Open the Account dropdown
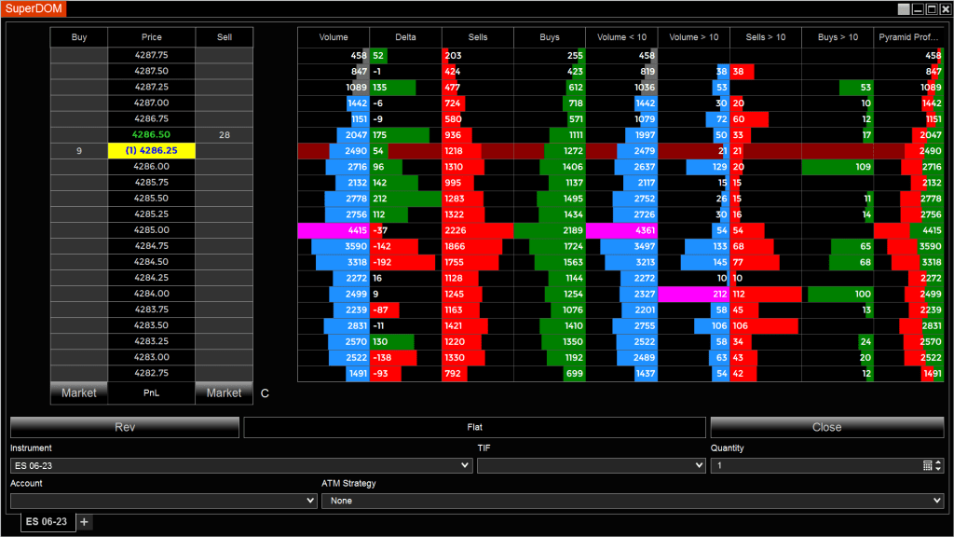Screen dimensions: 954x537 pos(164,501)
